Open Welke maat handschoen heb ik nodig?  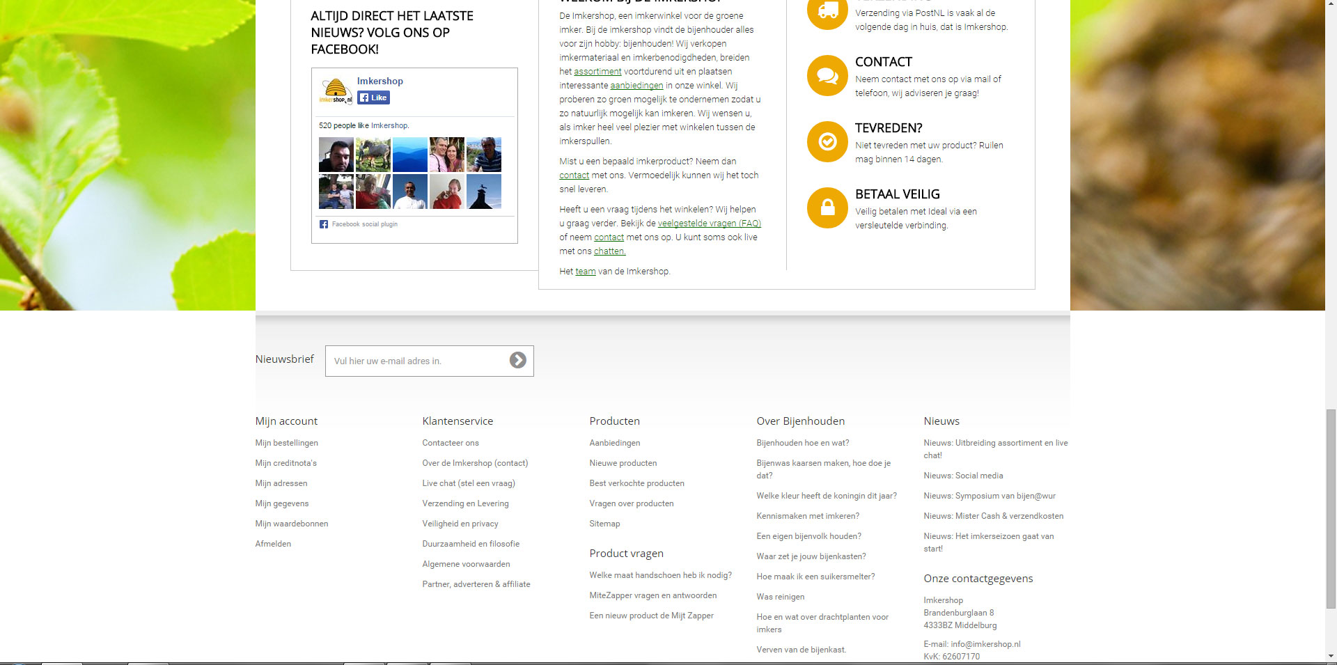[x=661, y=575]
